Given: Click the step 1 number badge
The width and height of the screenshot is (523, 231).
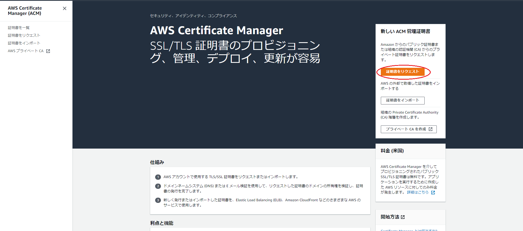Looking at the screenshot, I should tap(158, 177).
